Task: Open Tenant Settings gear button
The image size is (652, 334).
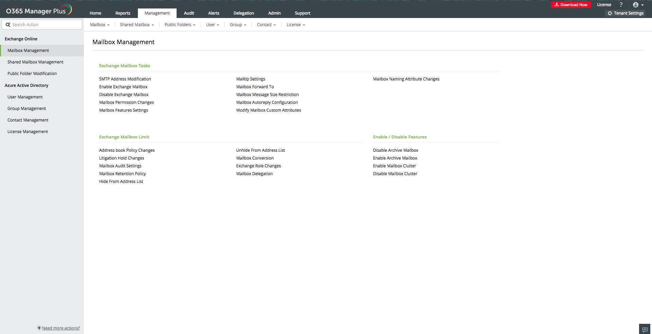Action: click(625, 13)
